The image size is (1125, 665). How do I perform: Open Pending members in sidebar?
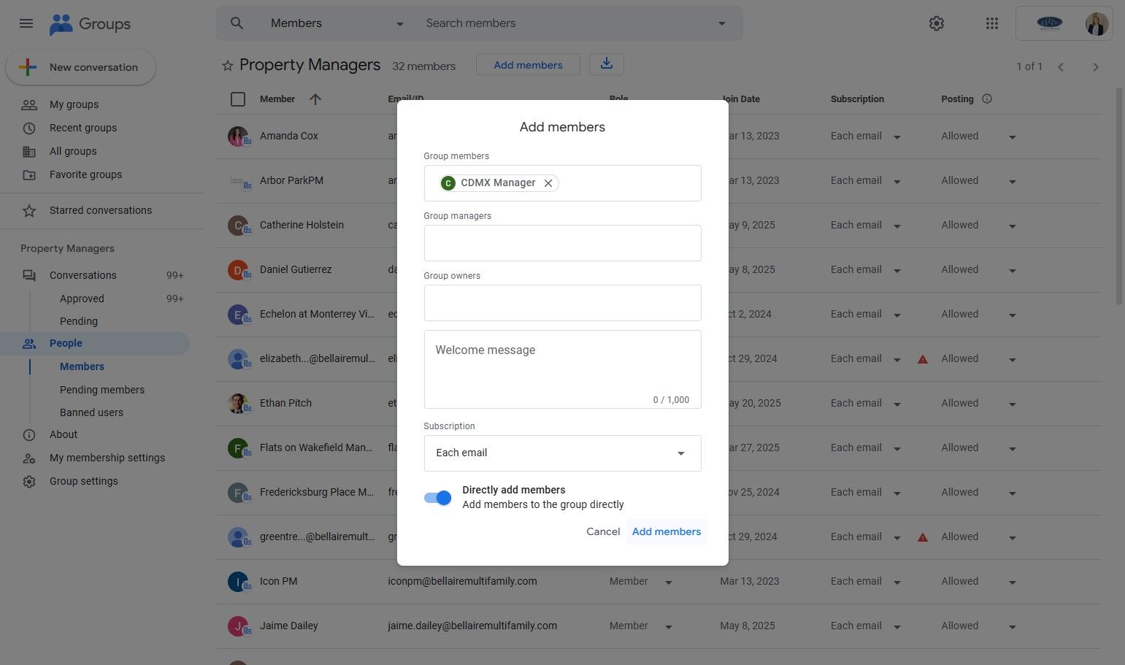pos(102,390)
